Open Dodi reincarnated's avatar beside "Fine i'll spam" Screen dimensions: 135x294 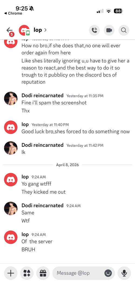11,98
